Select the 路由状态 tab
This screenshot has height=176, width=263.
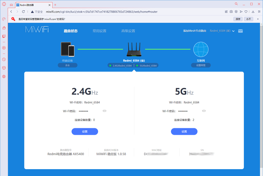(71, 31)
